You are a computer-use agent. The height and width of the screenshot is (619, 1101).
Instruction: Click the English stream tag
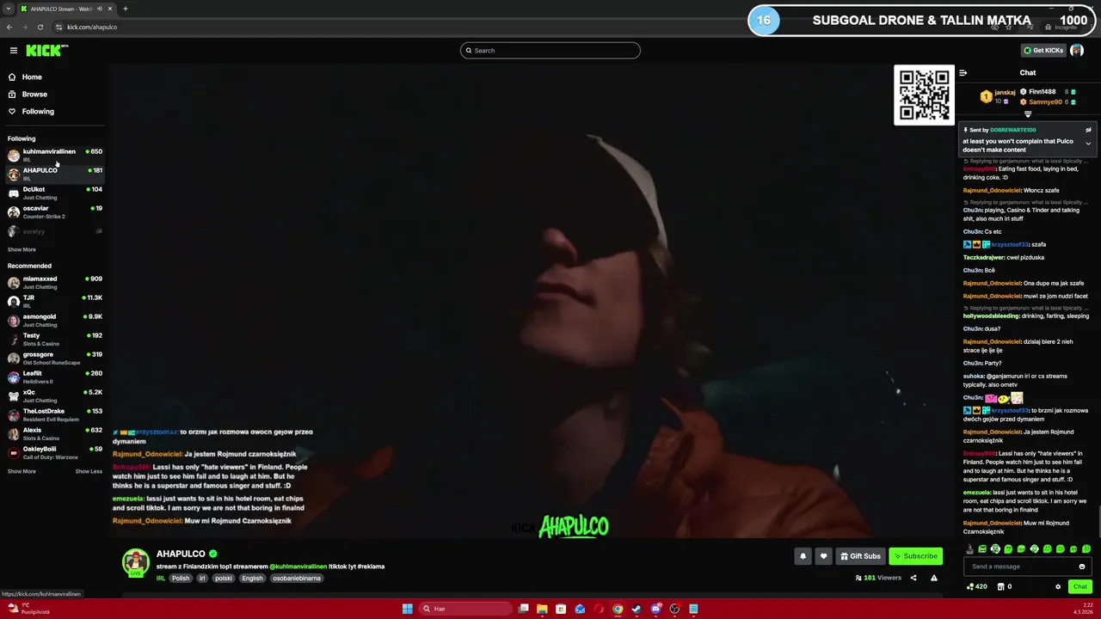[x=252, y=579]
